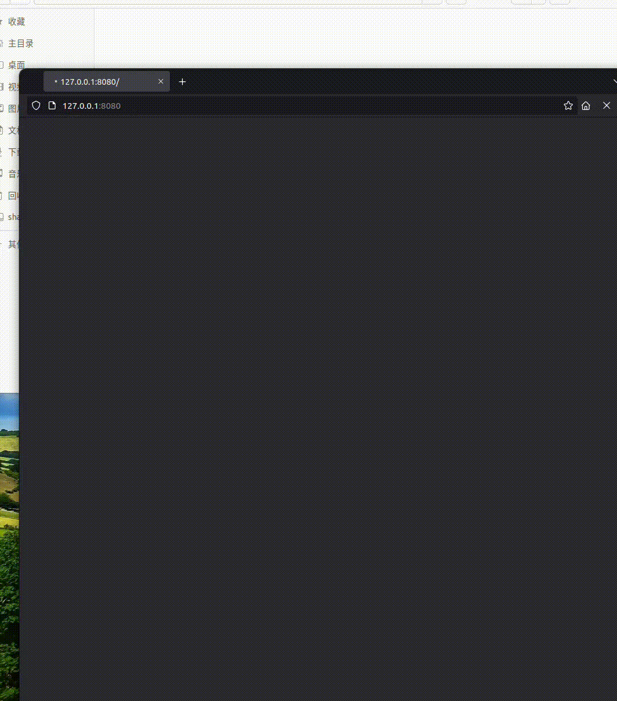Open the 桌面 (Desktop) folder
This screenshot has width=617, height=701.
point(17,65)
